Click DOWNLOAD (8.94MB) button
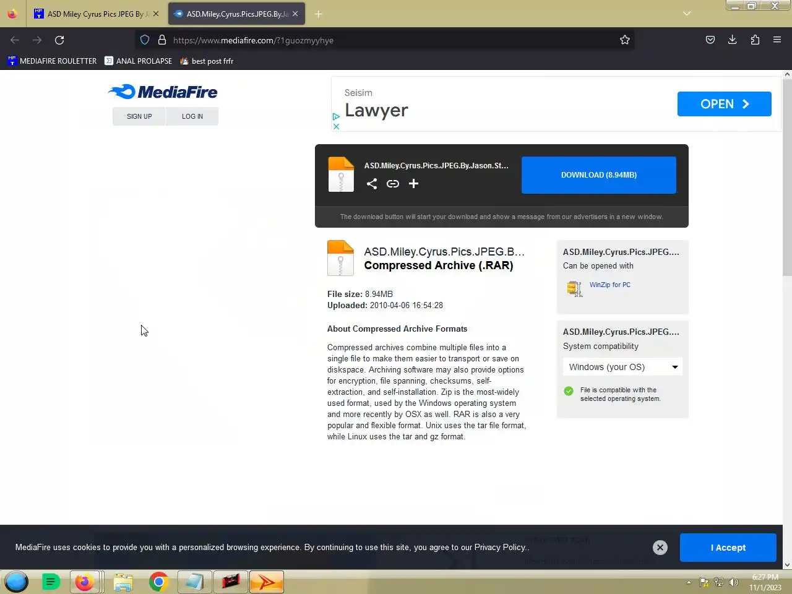792x594 pixels. (599, 175)
